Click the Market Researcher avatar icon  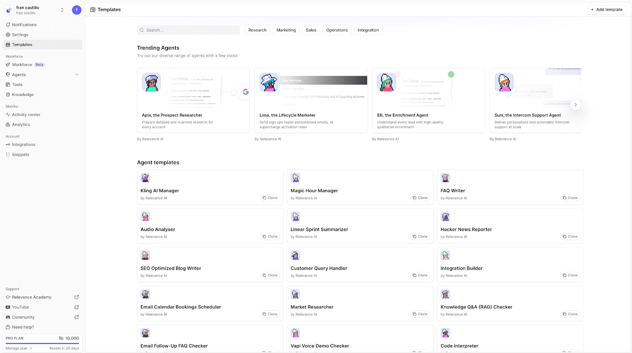click(x=295, y=294)
